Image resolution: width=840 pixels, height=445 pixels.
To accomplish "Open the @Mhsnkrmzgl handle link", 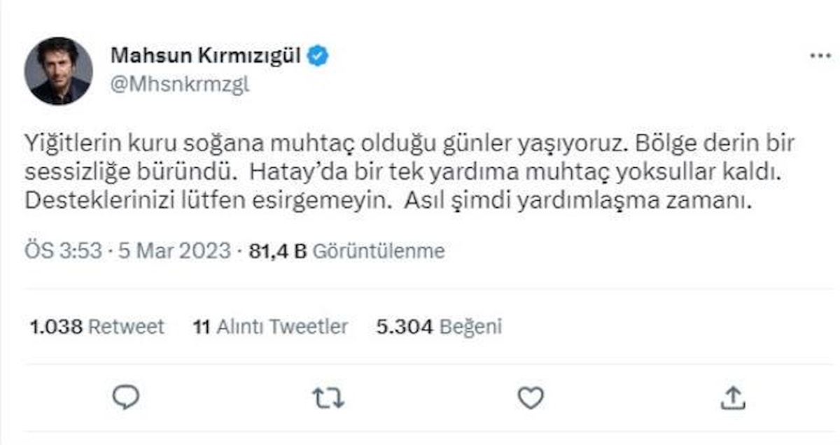I will 180,85.
